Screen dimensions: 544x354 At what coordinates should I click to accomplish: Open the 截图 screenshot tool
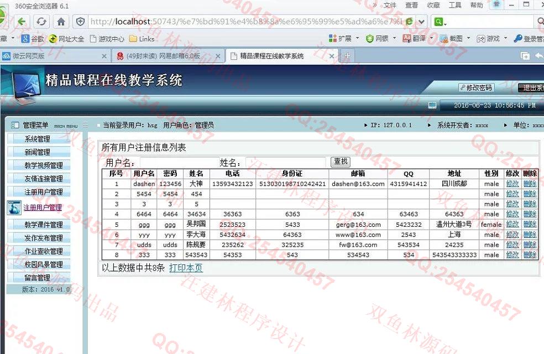[451, 39]
